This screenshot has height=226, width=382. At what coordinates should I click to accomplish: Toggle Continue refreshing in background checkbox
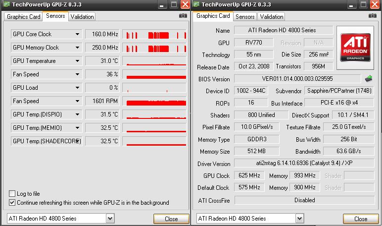(12, 202)
